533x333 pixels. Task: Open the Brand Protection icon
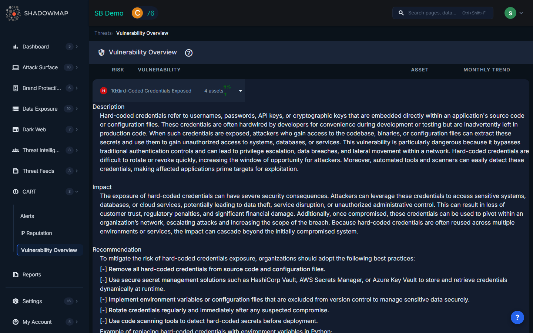[16, 88]
